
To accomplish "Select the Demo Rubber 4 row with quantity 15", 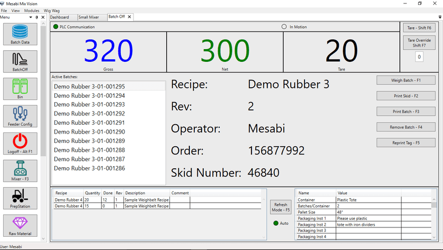I will (157, 206).
